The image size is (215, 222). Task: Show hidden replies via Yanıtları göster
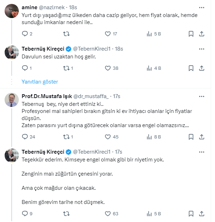pyautogui.click(x=40, y=81)
